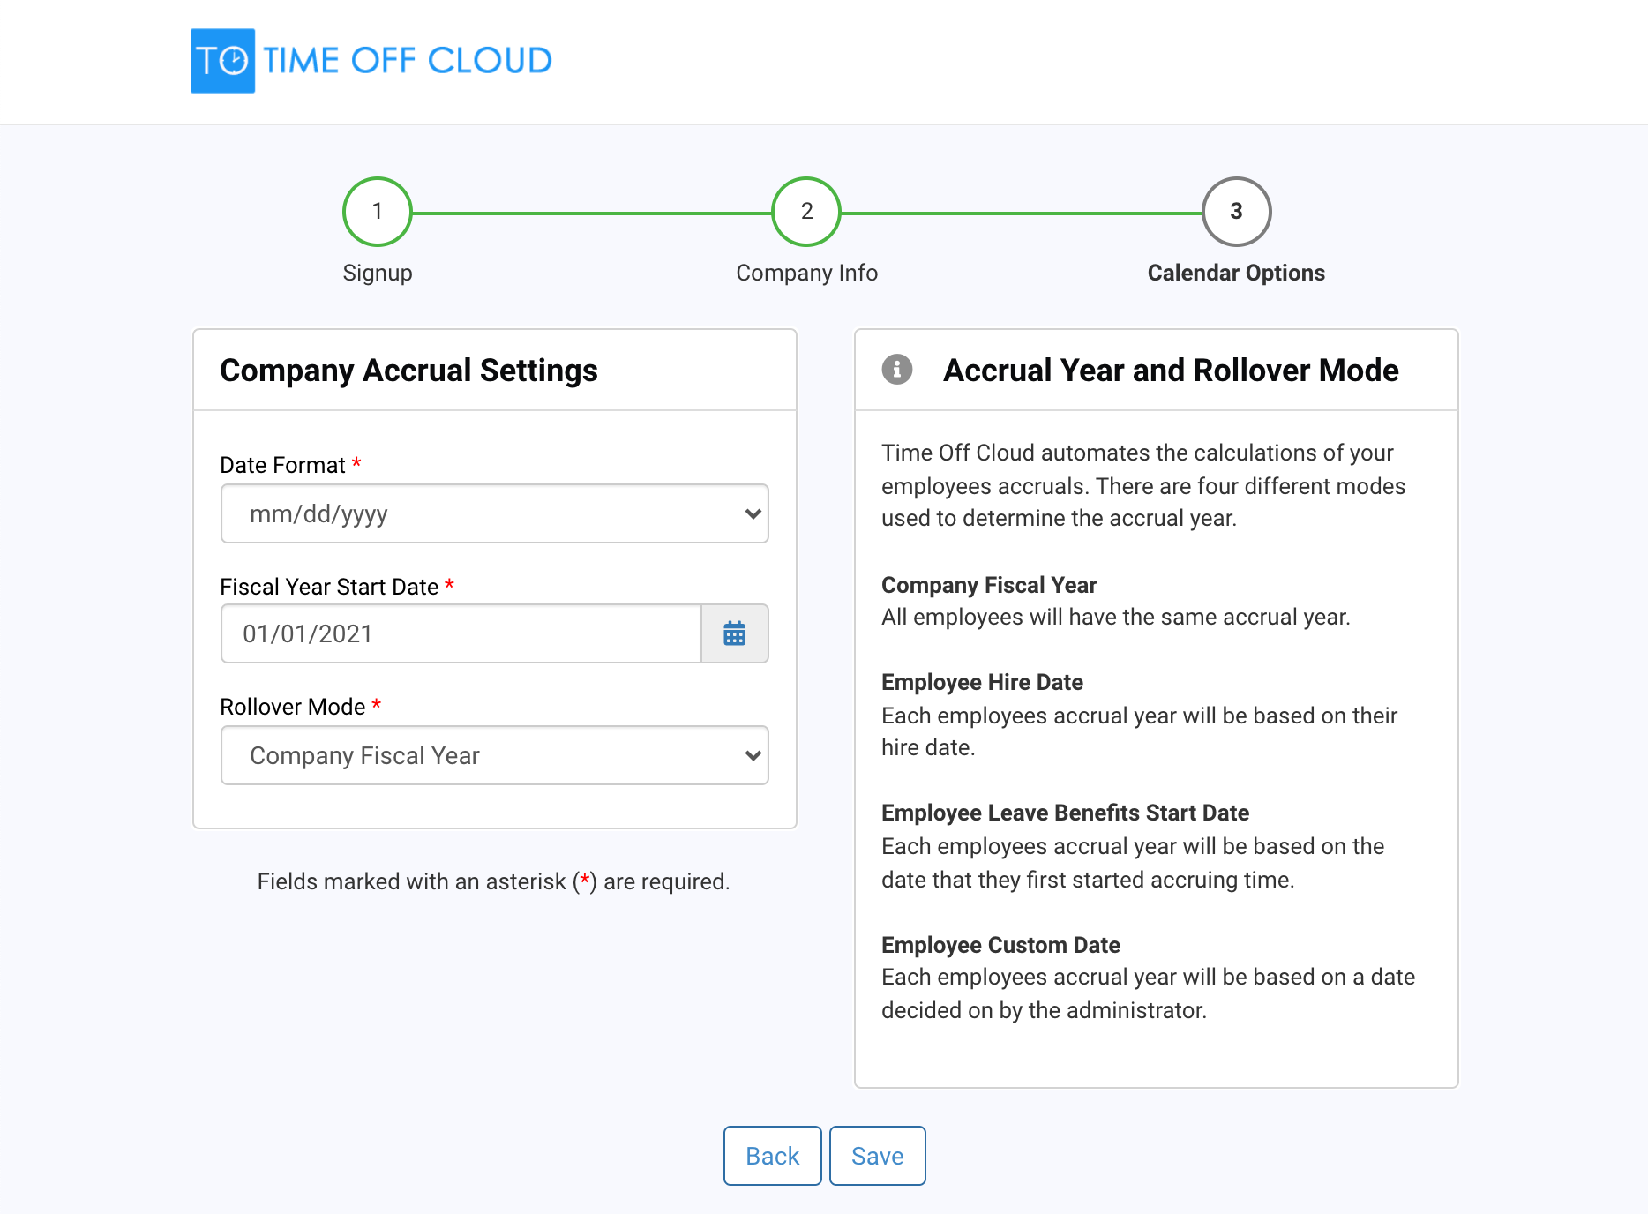
Task: Click the info icon next to Accrual Year heading
Action: click(897, 371)
